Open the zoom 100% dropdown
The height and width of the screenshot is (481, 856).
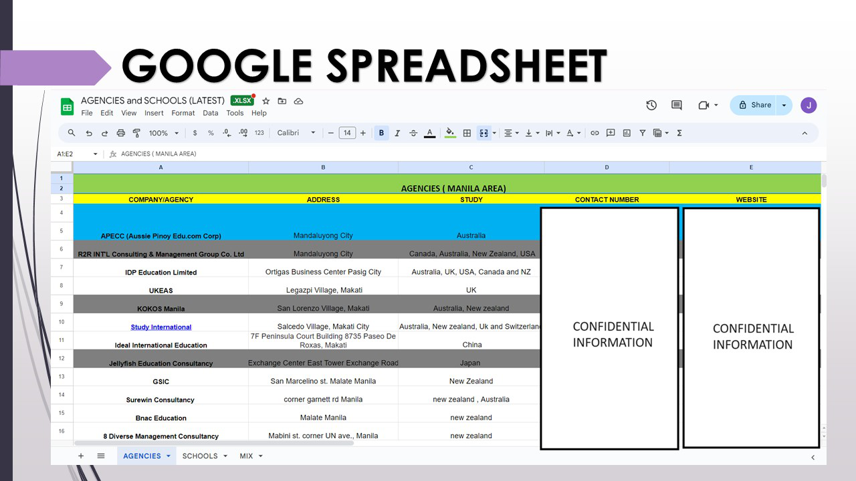(163, 133)
